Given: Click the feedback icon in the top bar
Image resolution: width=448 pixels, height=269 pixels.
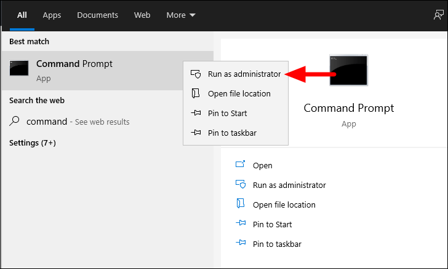Looking at the screenshot, I should [439, 15].
